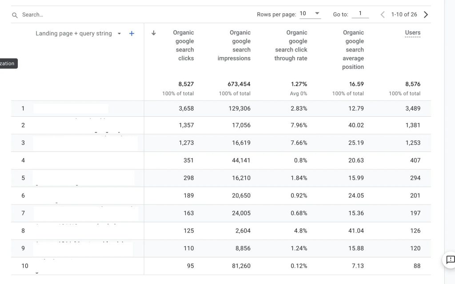Sort by the Users column header
Image resolution: width=455 pixels, height=284 pixels.
(x=412, y=33)
